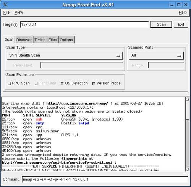
Task: Click the output scrollbar down arrow
Action: (187, 169)
